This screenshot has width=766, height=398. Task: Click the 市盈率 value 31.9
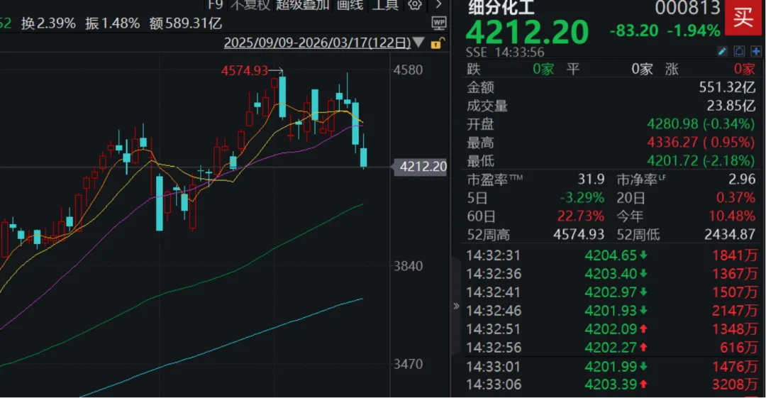click(x=591, y=179)
